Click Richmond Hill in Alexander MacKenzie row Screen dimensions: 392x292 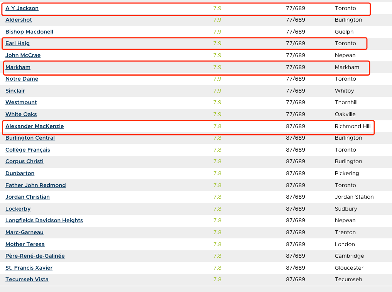point(353,126)
